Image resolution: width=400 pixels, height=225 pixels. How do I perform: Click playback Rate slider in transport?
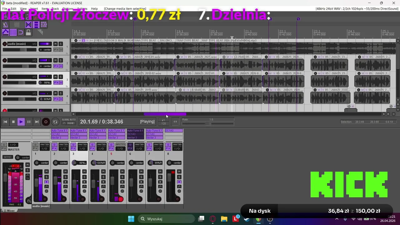pos(208,124)
